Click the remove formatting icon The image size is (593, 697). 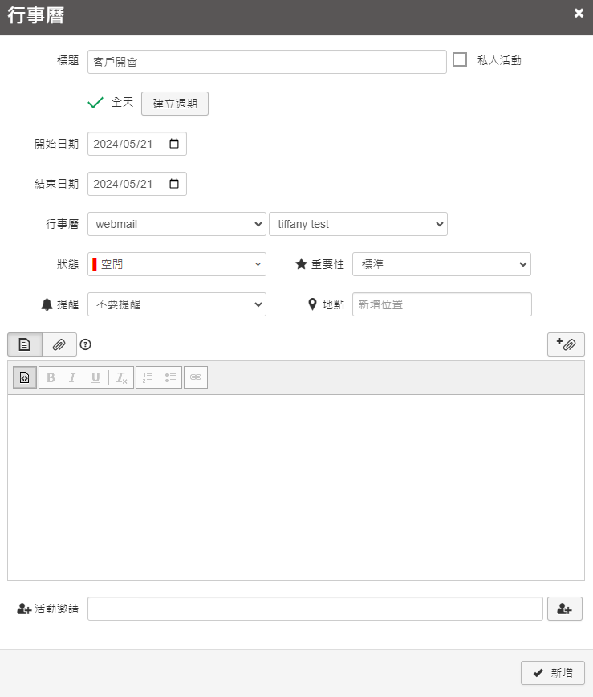121,377
